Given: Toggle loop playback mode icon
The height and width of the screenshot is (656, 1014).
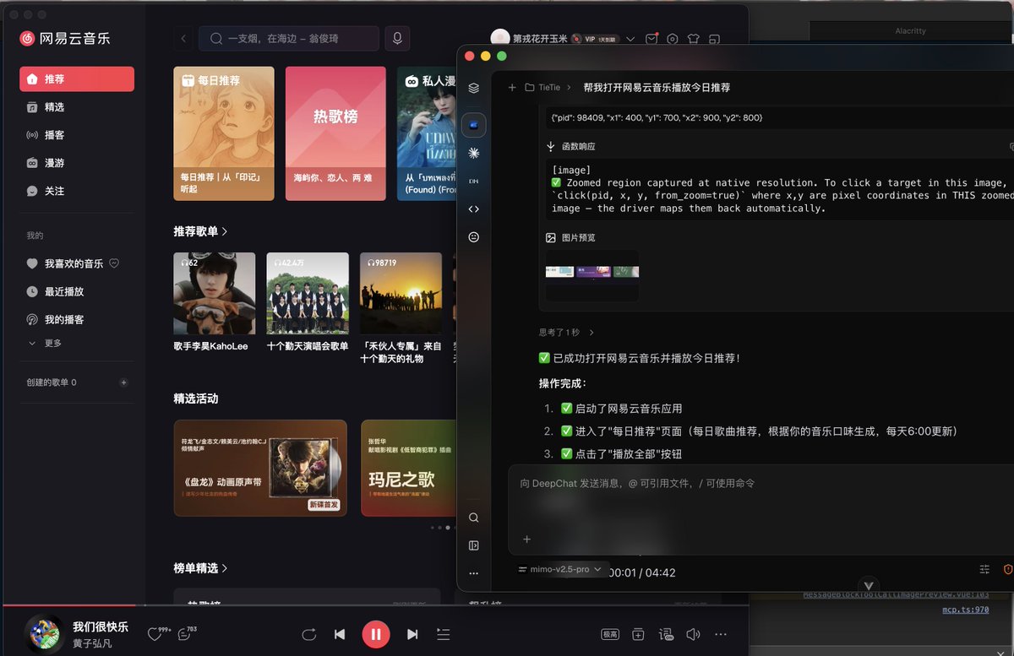Looking at the screenshot, I should point(308,634).
